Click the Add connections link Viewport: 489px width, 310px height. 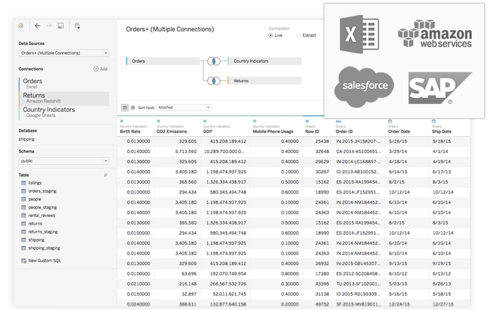(99, 69)
